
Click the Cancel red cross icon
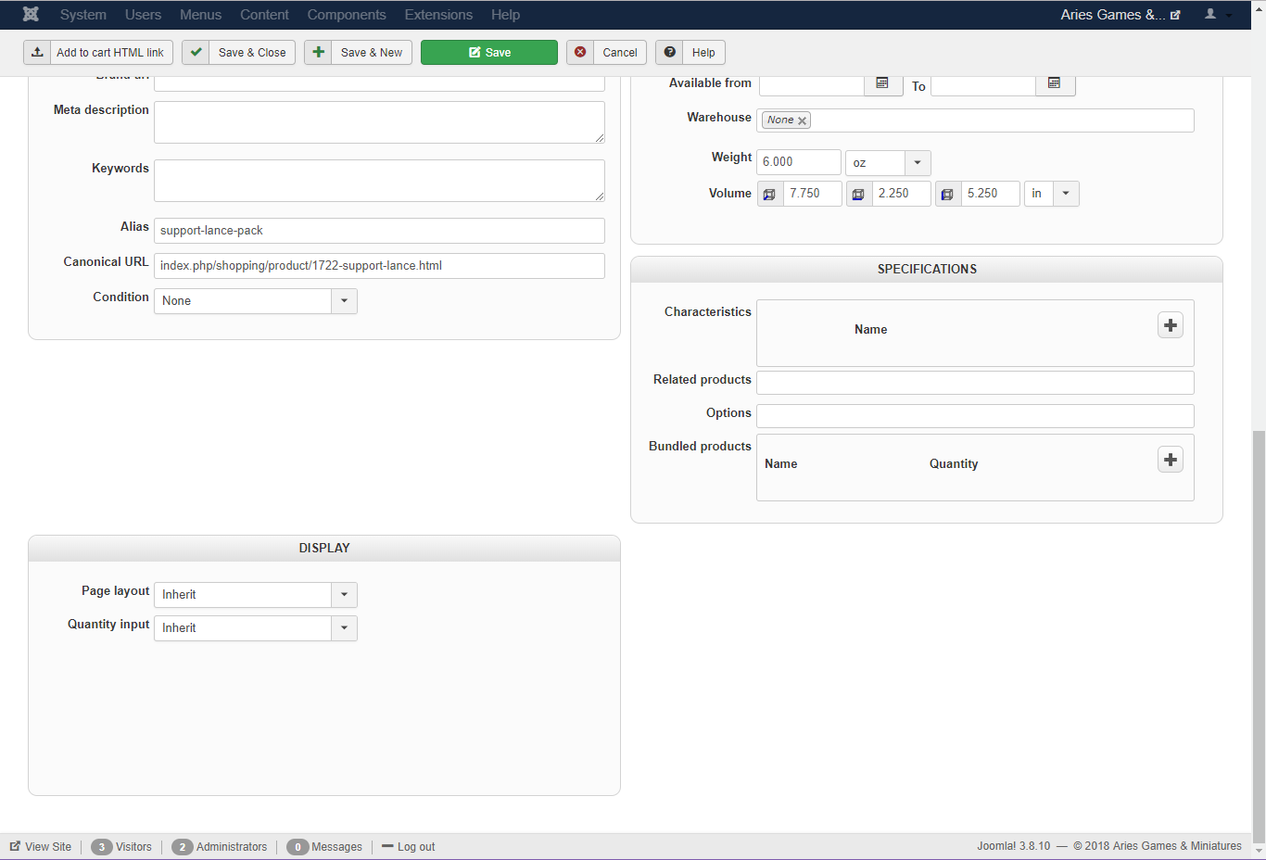tap(580, 53)
